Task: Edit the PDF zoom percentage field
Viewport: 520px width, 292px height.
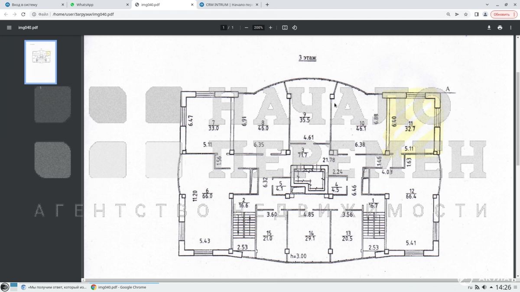Action: coord(258,28)
